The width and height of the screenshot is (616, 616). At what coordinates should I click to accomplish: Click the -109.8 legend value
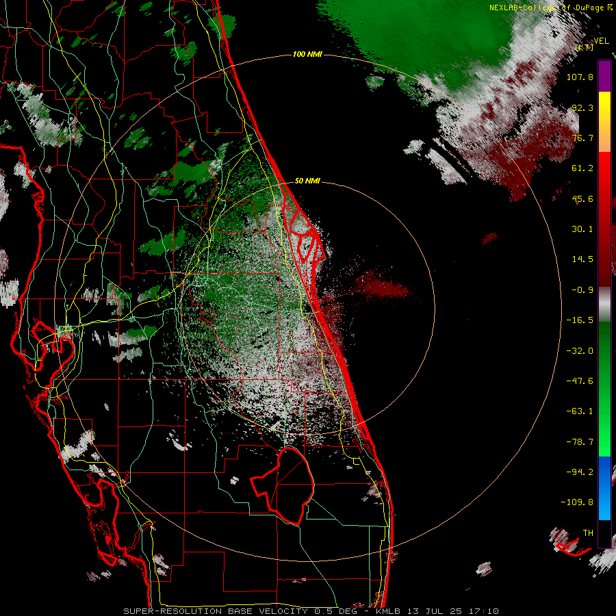(x=578, y=502)
